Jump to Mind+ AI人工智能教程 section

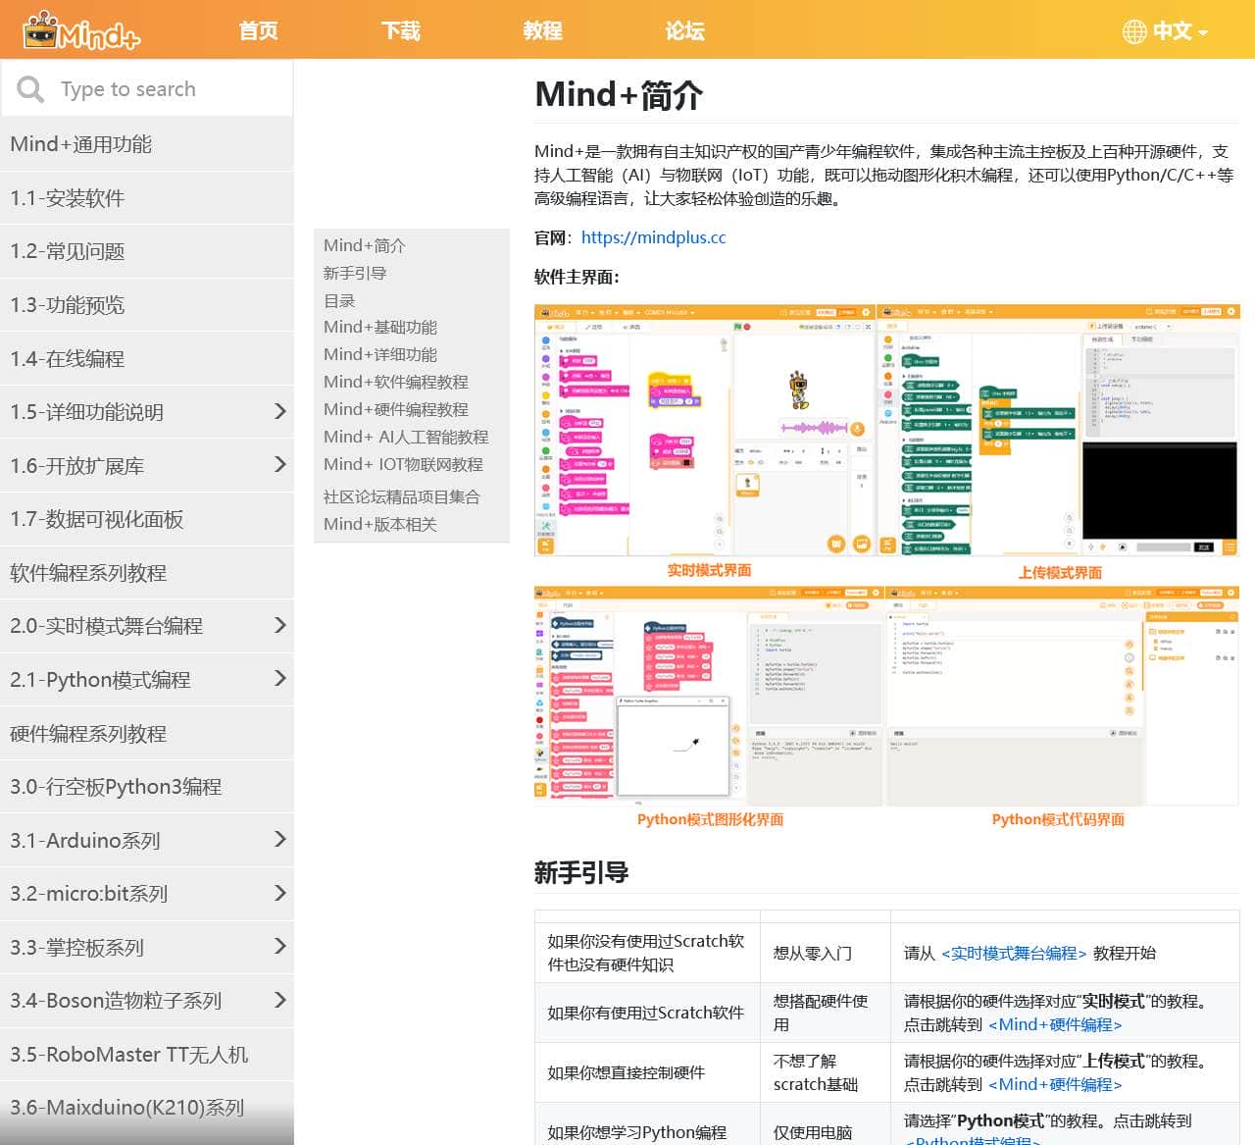tap(406, 437)
